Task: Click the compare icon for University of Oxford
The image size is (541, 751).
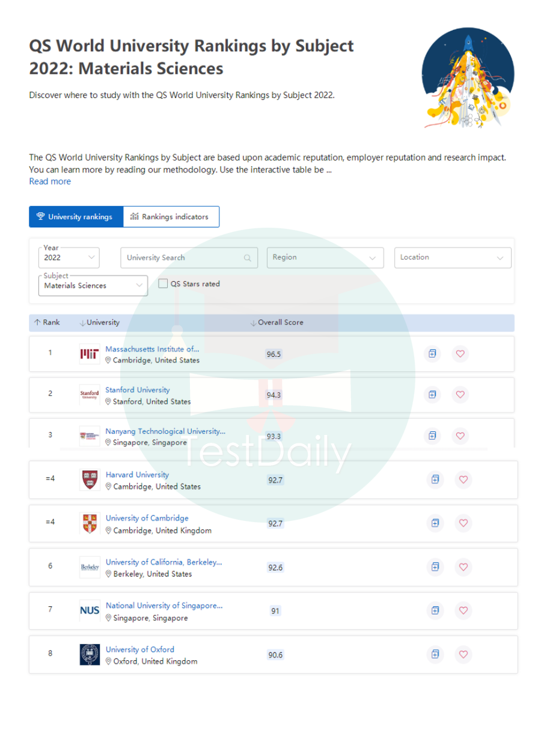Action: 435,654
